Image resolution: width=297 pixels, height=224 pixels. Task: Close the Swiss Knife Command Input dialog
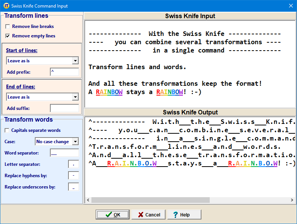[291, 6]
